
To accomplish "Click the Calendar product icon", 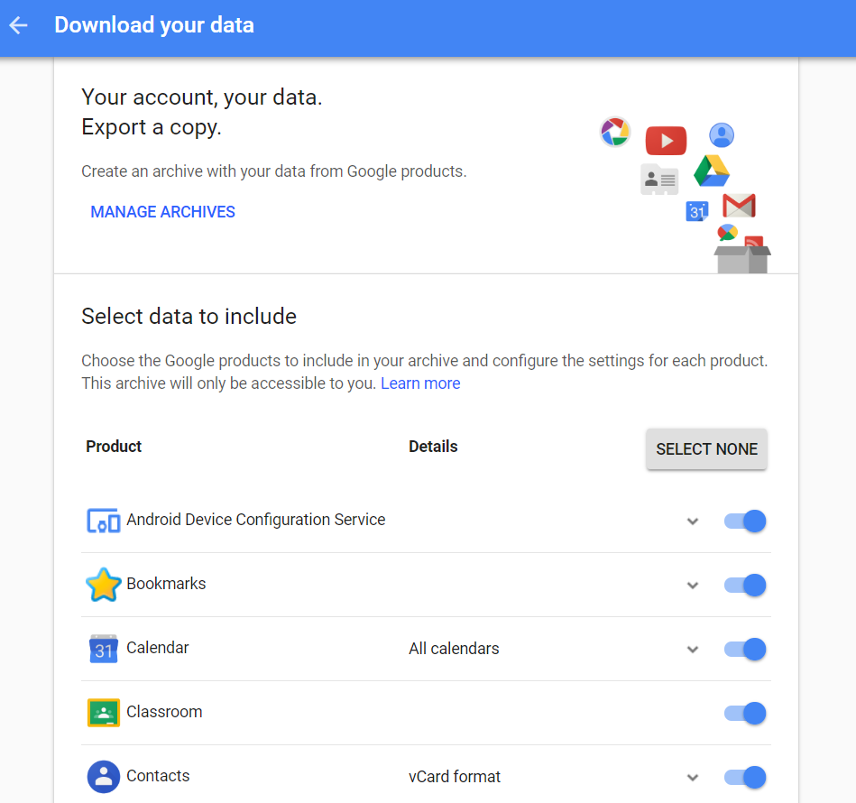I will (x=103, y=649).
